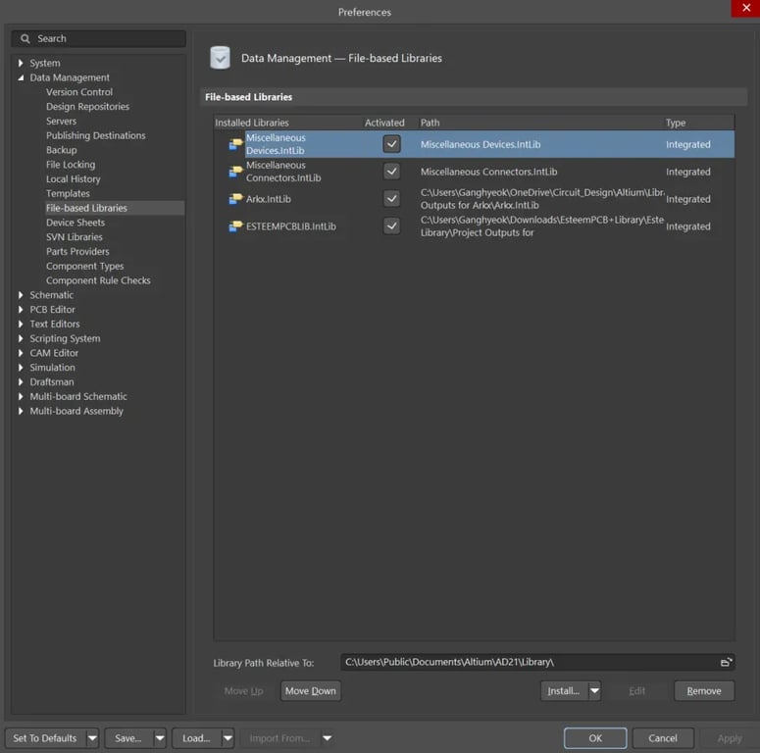Viewport: 760px width, 753px height.
Task: Uncheck Activated for Miscellaneous Devices.IntLib
Action: (391, 144)
